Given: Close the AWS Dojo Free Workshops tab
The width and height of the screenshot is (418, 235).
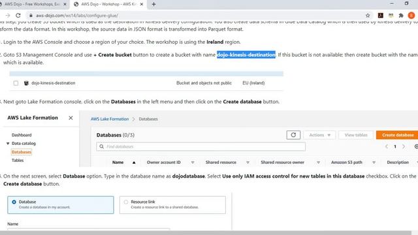Looking at the screenshot, I should pos(65,5).
